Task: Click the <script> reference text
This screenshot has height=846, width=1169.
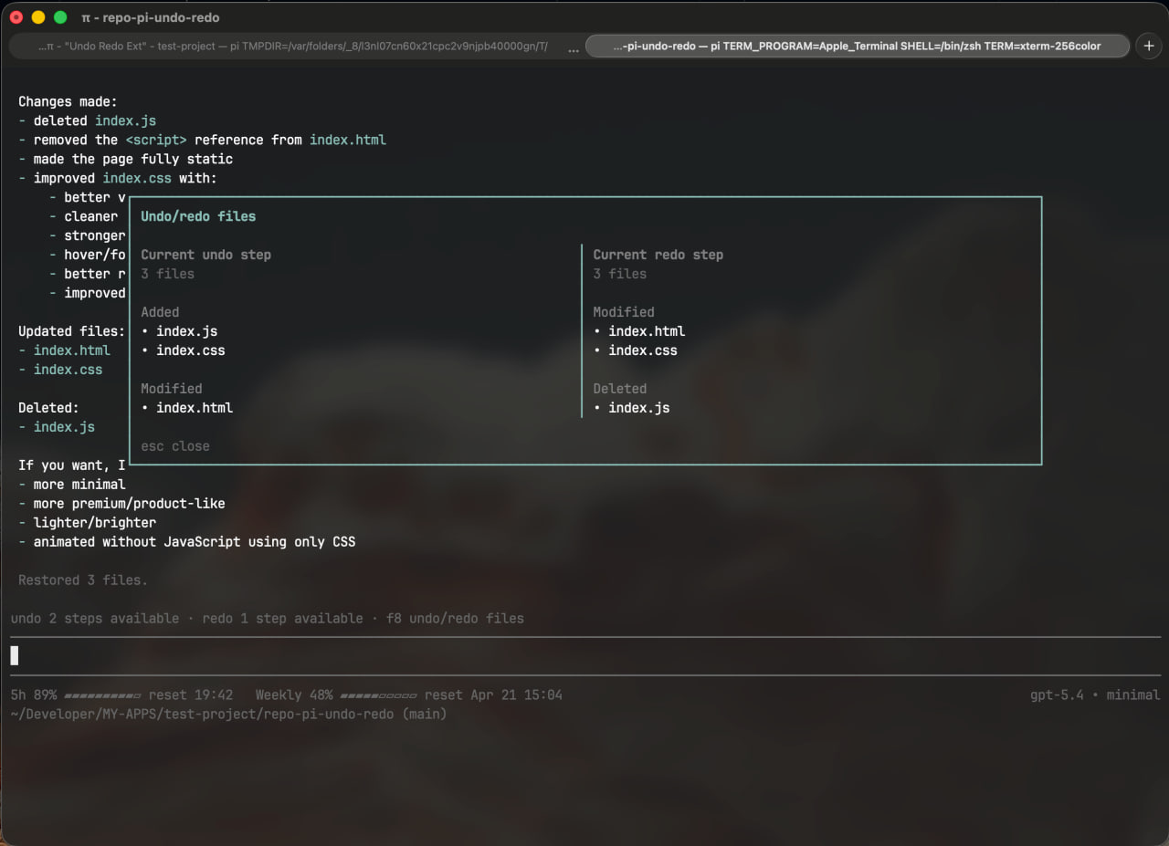Action: coord(156,141)
